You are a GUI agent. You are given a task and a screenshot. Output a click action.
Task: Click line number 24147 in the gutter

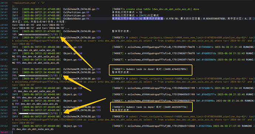pyautogui.click(x=4, y=35)
